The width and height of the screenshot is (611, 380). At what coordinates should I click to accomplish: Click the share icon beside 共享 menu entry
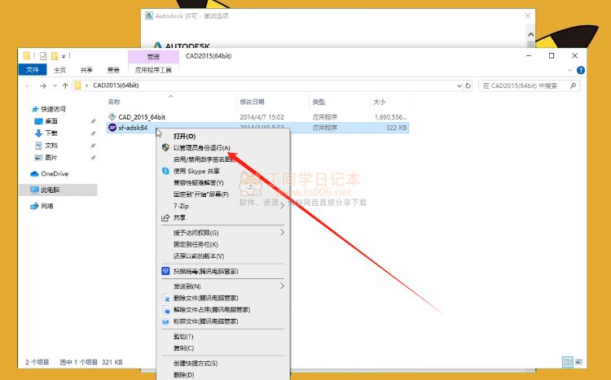(x=165, y=217)
